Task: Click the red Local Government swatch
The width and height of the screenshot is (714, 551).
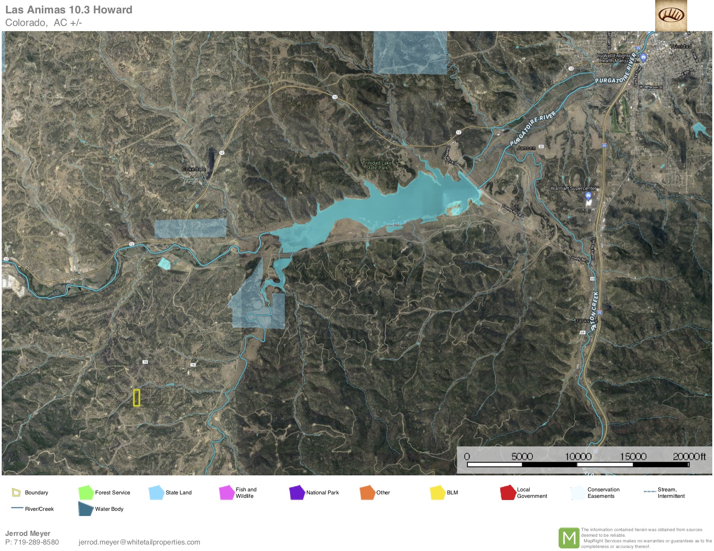Action: tap(508, 492)
